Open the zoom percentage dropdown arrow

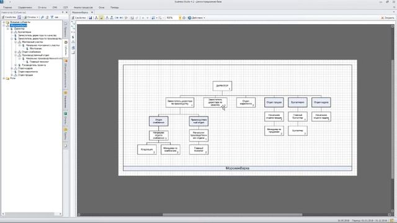click(180, 18)
